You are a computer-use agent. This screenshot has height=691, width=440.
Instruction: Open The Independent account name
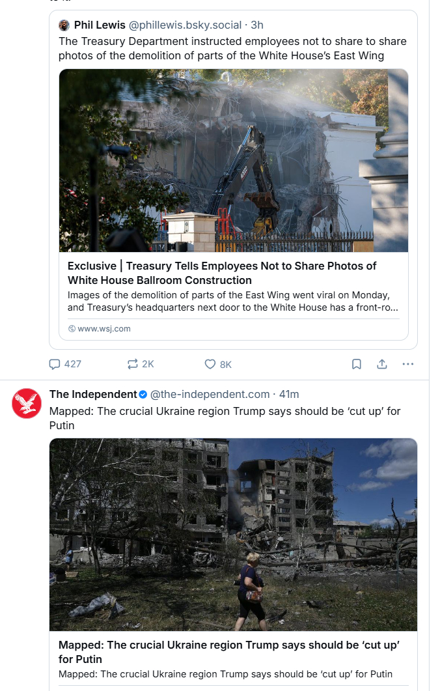point(93,395)
